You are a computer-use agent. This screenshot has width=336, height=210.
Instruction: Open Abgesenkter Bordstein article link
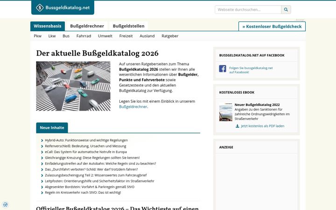[x=90, y=187]
